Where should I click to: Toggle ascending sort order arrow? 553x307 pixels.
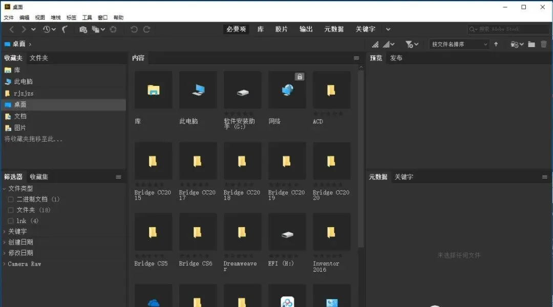[x=496, y=45]
